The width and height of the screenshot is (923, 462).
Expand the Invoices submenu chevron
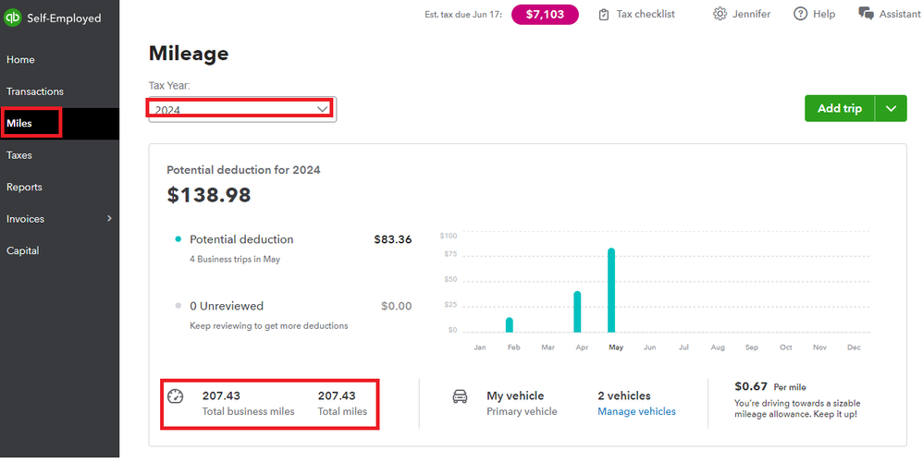point(109,219)
